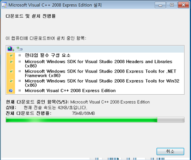The width and height of the screenshot is (191, 160).
Task: Click the 현재 다운로드 중인 항목(5/5) label
Action: click(x=37, y=102)
